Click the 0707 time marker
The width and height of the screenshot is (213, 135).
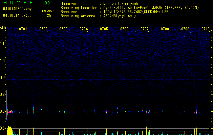click(145, 29)
